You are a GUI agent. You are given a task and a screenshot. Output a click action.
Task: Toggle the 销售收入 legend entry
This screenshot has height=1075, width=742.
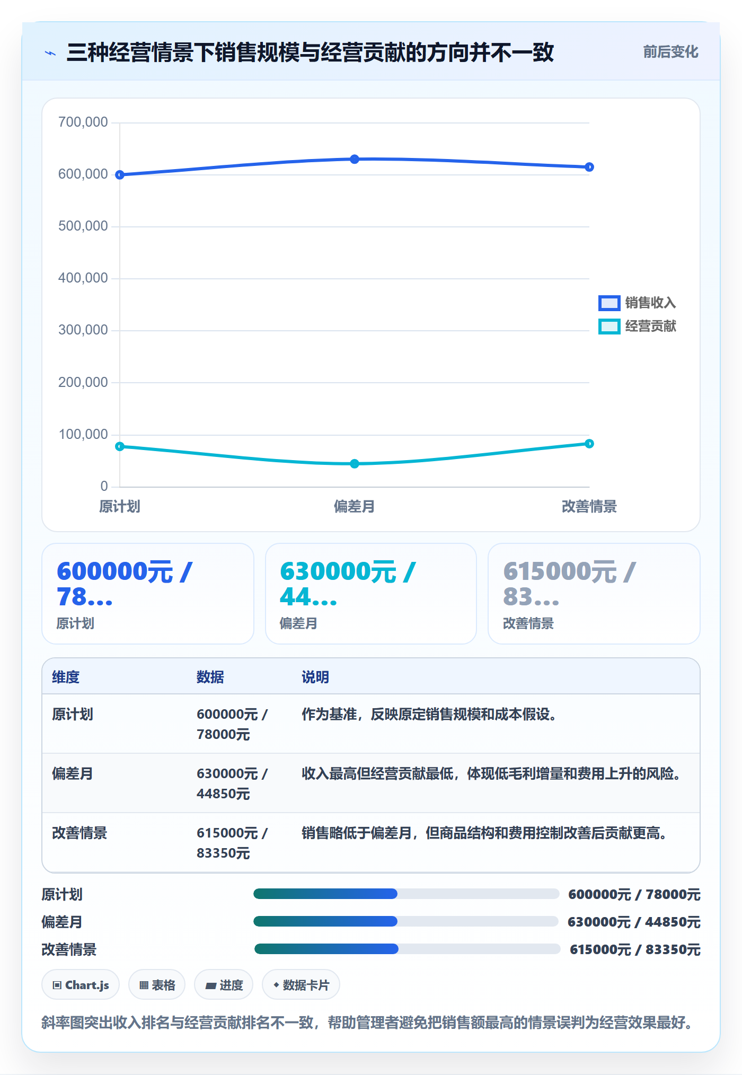click(637, 303)
